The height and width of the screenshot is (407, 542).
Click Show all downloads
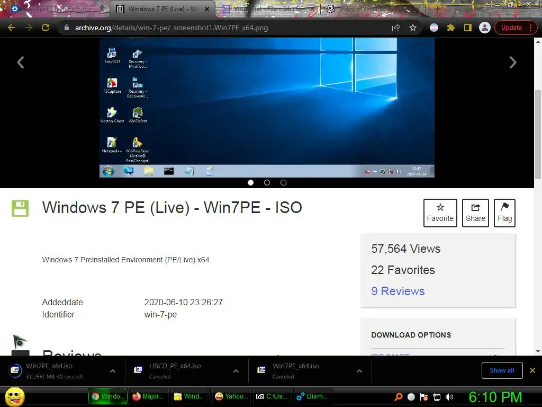502,370
